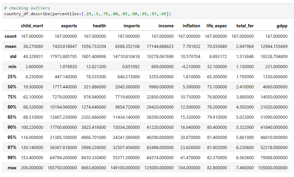Click std exports value 17973.885795
The image size is (294, 177).
point(63,56)
